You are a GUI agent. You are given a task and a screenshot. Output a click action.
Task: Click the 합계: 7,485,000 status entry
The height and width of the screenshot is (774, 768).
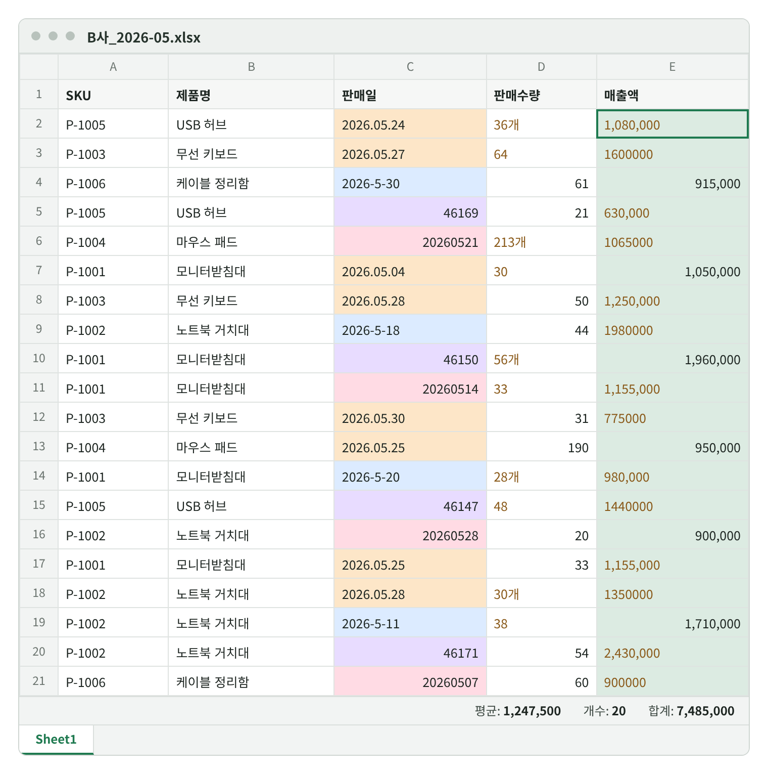click(x=691, y=711)
